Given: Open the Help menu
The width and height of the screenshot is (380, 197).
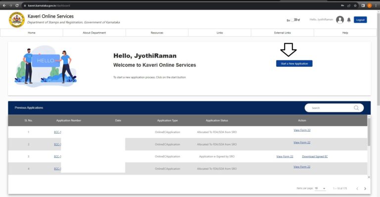Looking at the screenshot, I should point(345,33).
